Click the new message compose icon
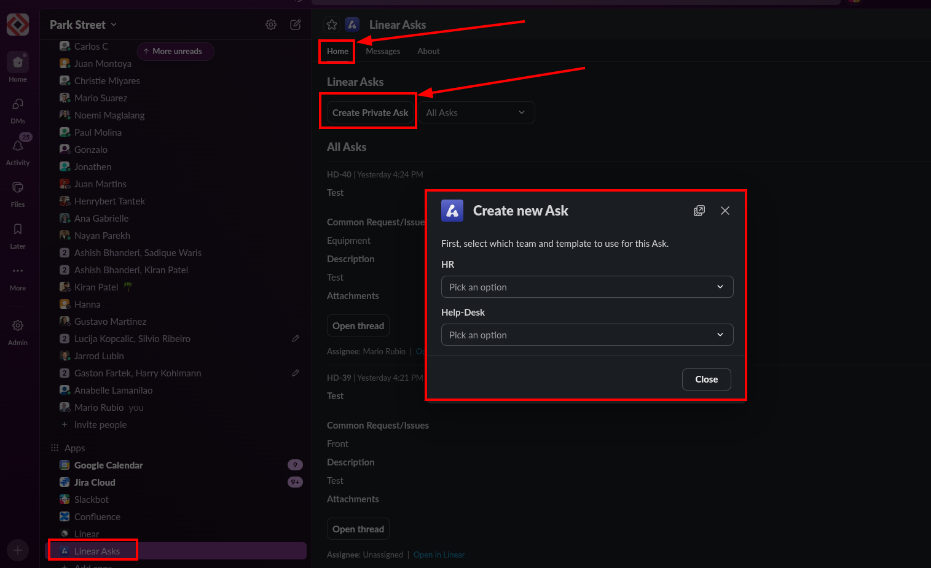 coord(296,25)
